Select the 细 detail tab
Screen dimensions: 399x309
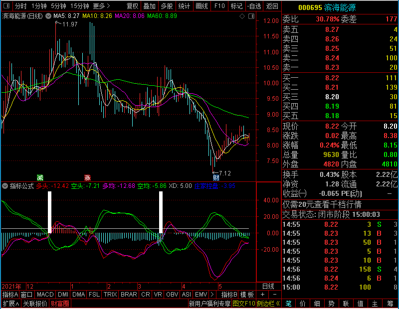coord(317,304)
